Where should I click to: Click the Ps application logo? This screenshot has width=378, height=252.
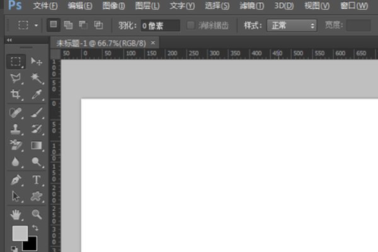point(15,5)
